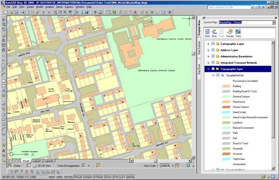Toggle SNAP mode in status bar

tap(52, 177)
